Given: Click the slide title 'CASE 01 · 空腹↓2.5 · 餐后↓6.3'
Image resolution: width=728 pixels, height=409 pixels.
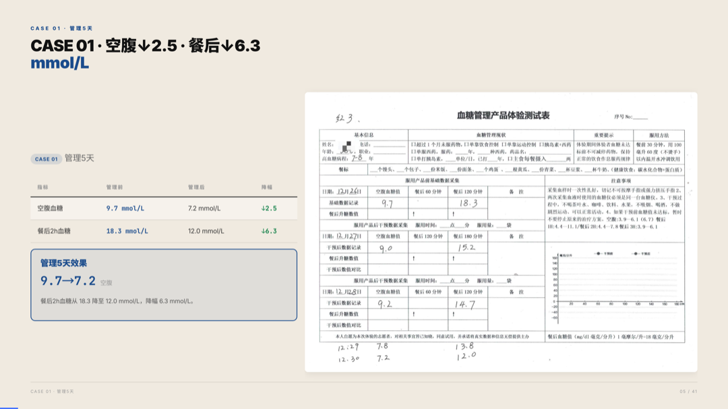Looking at the screenshot, I should (x=146, y=46).
